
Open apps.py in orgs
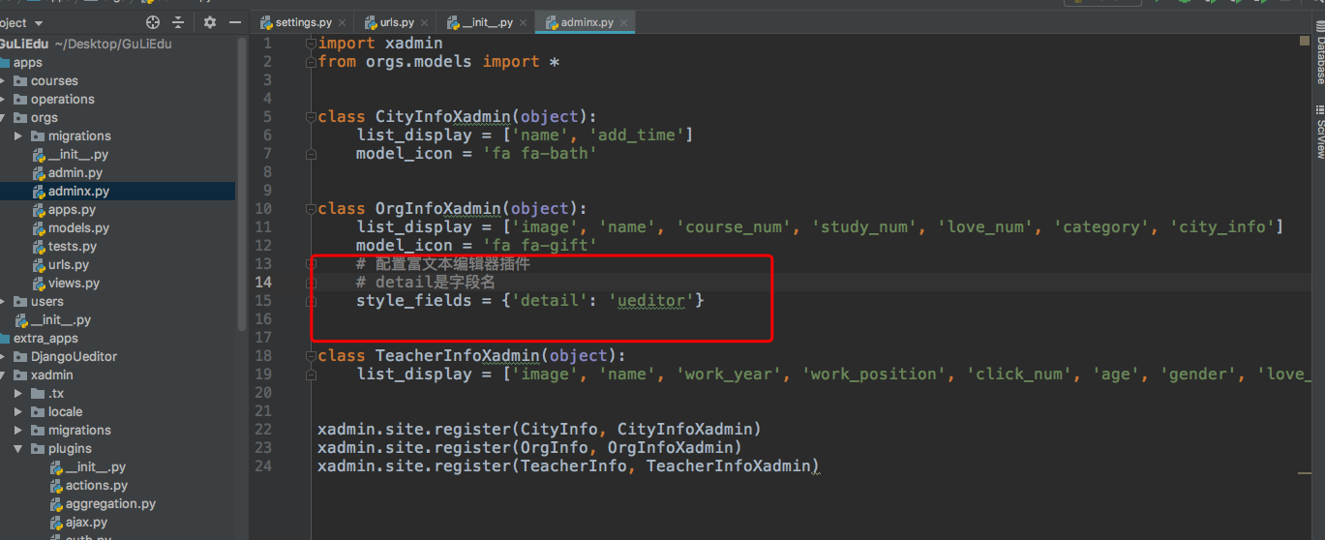click(72, 209)
